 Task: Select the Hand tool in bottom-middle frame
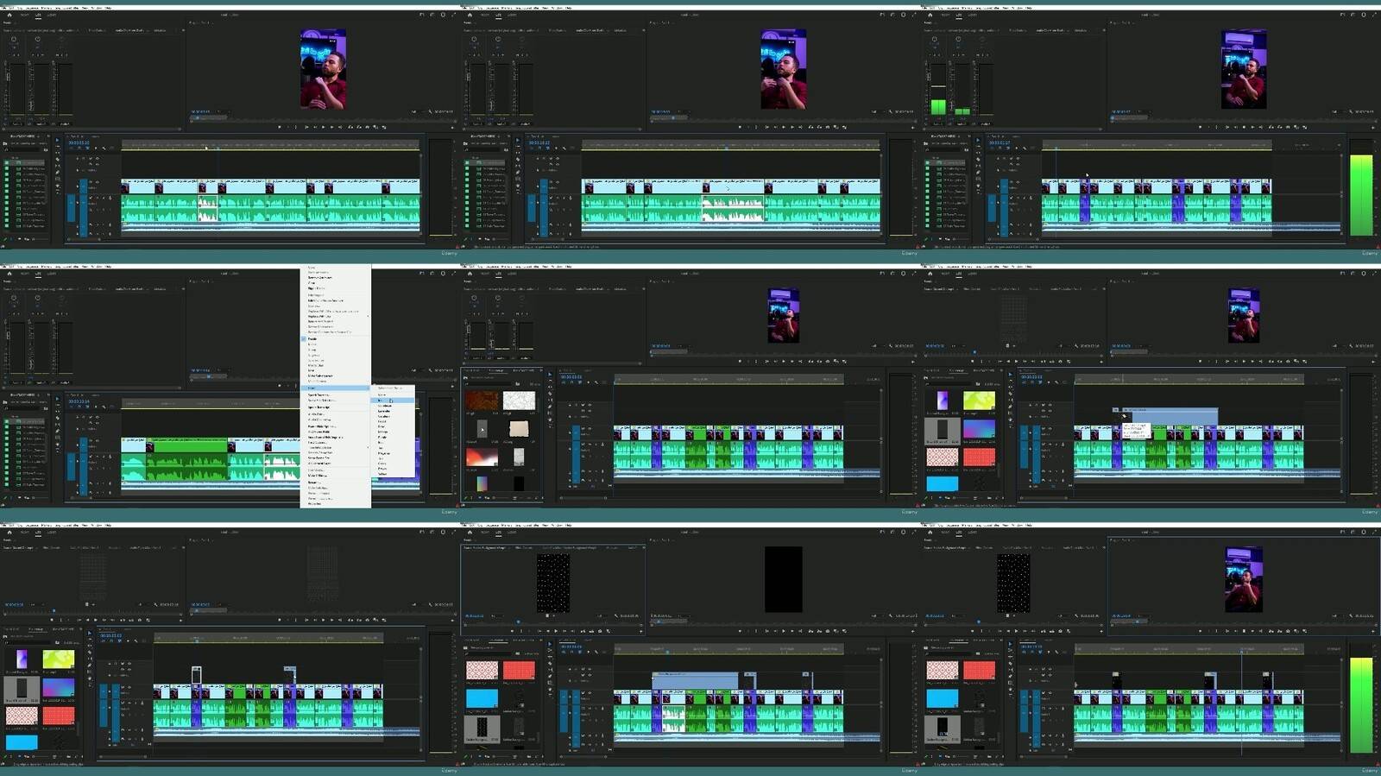(550, 690)
